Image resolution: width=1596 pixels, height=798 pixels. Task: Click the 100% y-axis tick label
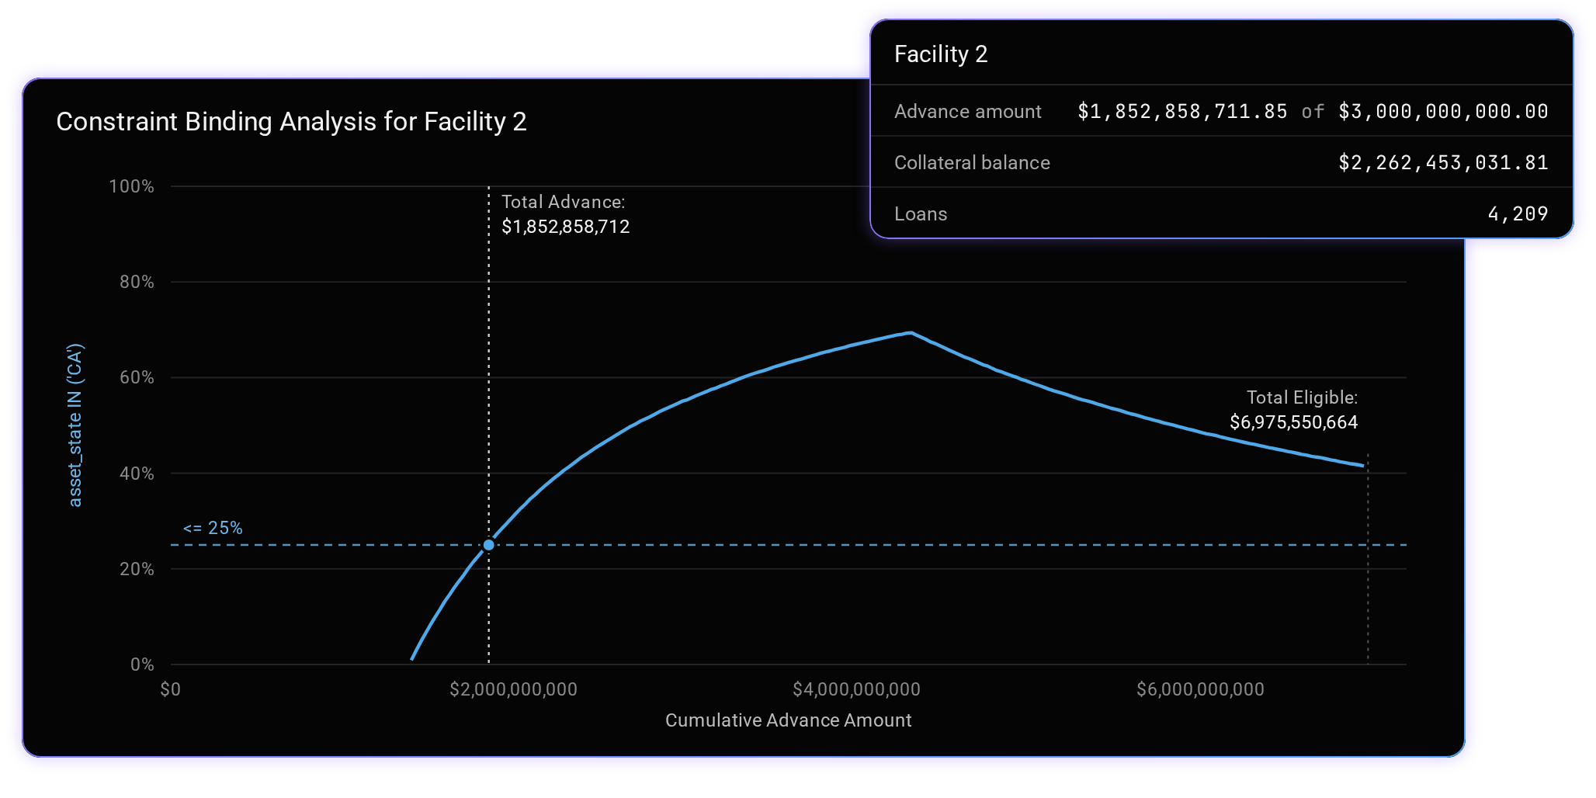(x=132, y=186)
